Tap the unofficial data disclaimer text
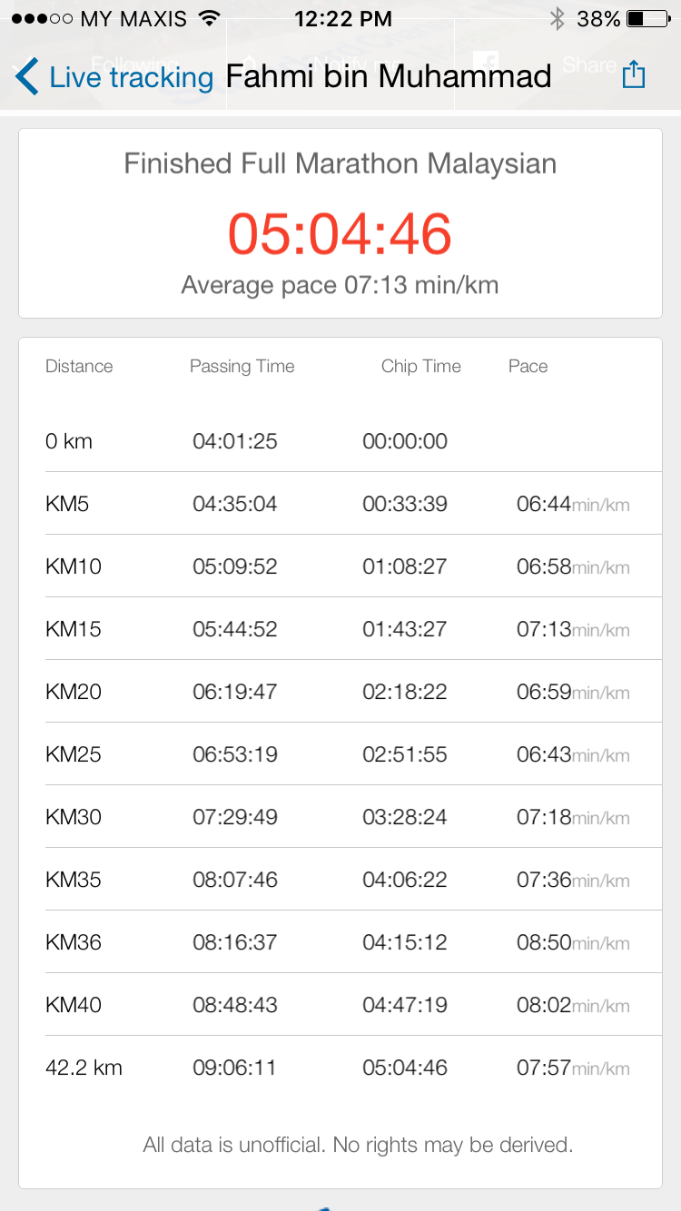 coord(358,1145)
